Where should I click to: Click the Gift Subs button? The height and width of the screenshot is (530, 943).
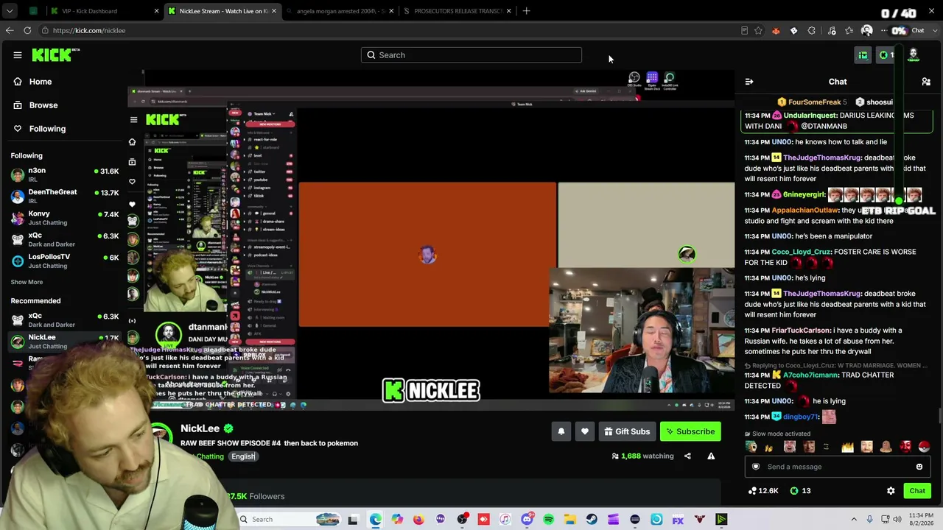tap(627, 432)
